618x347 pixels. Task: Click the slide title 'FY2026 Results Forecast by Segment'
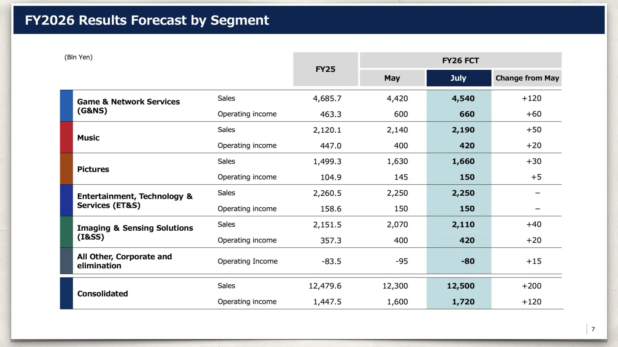click(147, 20)
